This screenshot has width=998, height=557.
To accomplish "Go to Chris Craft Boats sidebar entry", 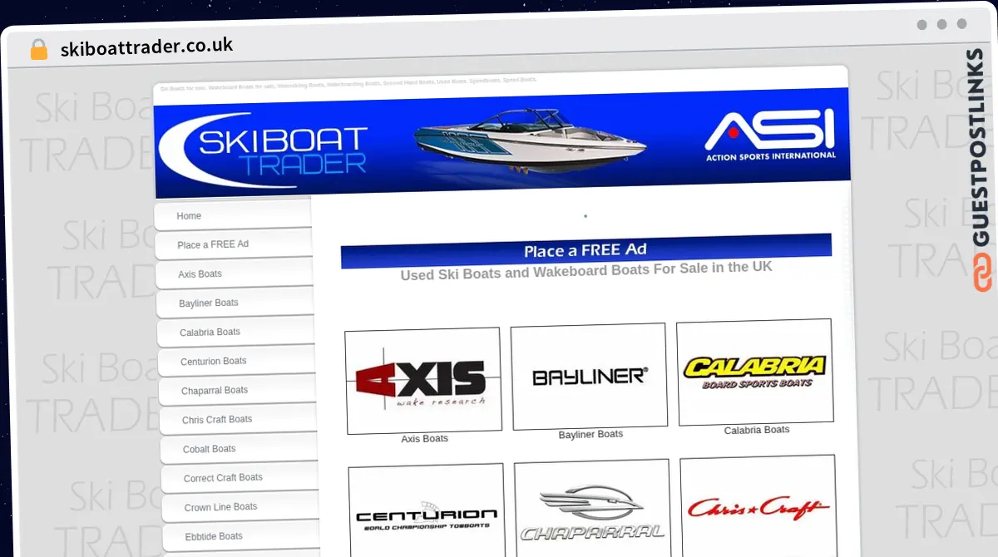I will (239, 419).
